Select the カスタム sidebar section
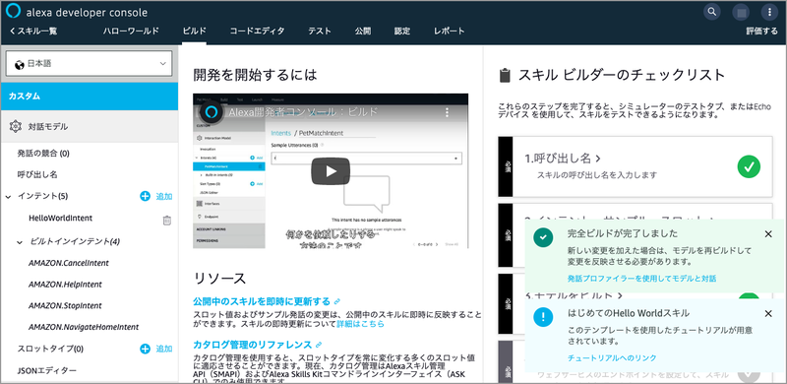787x384 pixels. [89, 96]
